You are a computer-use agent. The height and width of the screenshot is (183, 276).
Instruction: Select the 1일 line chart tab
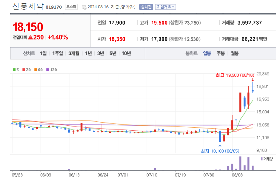click(x=43, y=53)
